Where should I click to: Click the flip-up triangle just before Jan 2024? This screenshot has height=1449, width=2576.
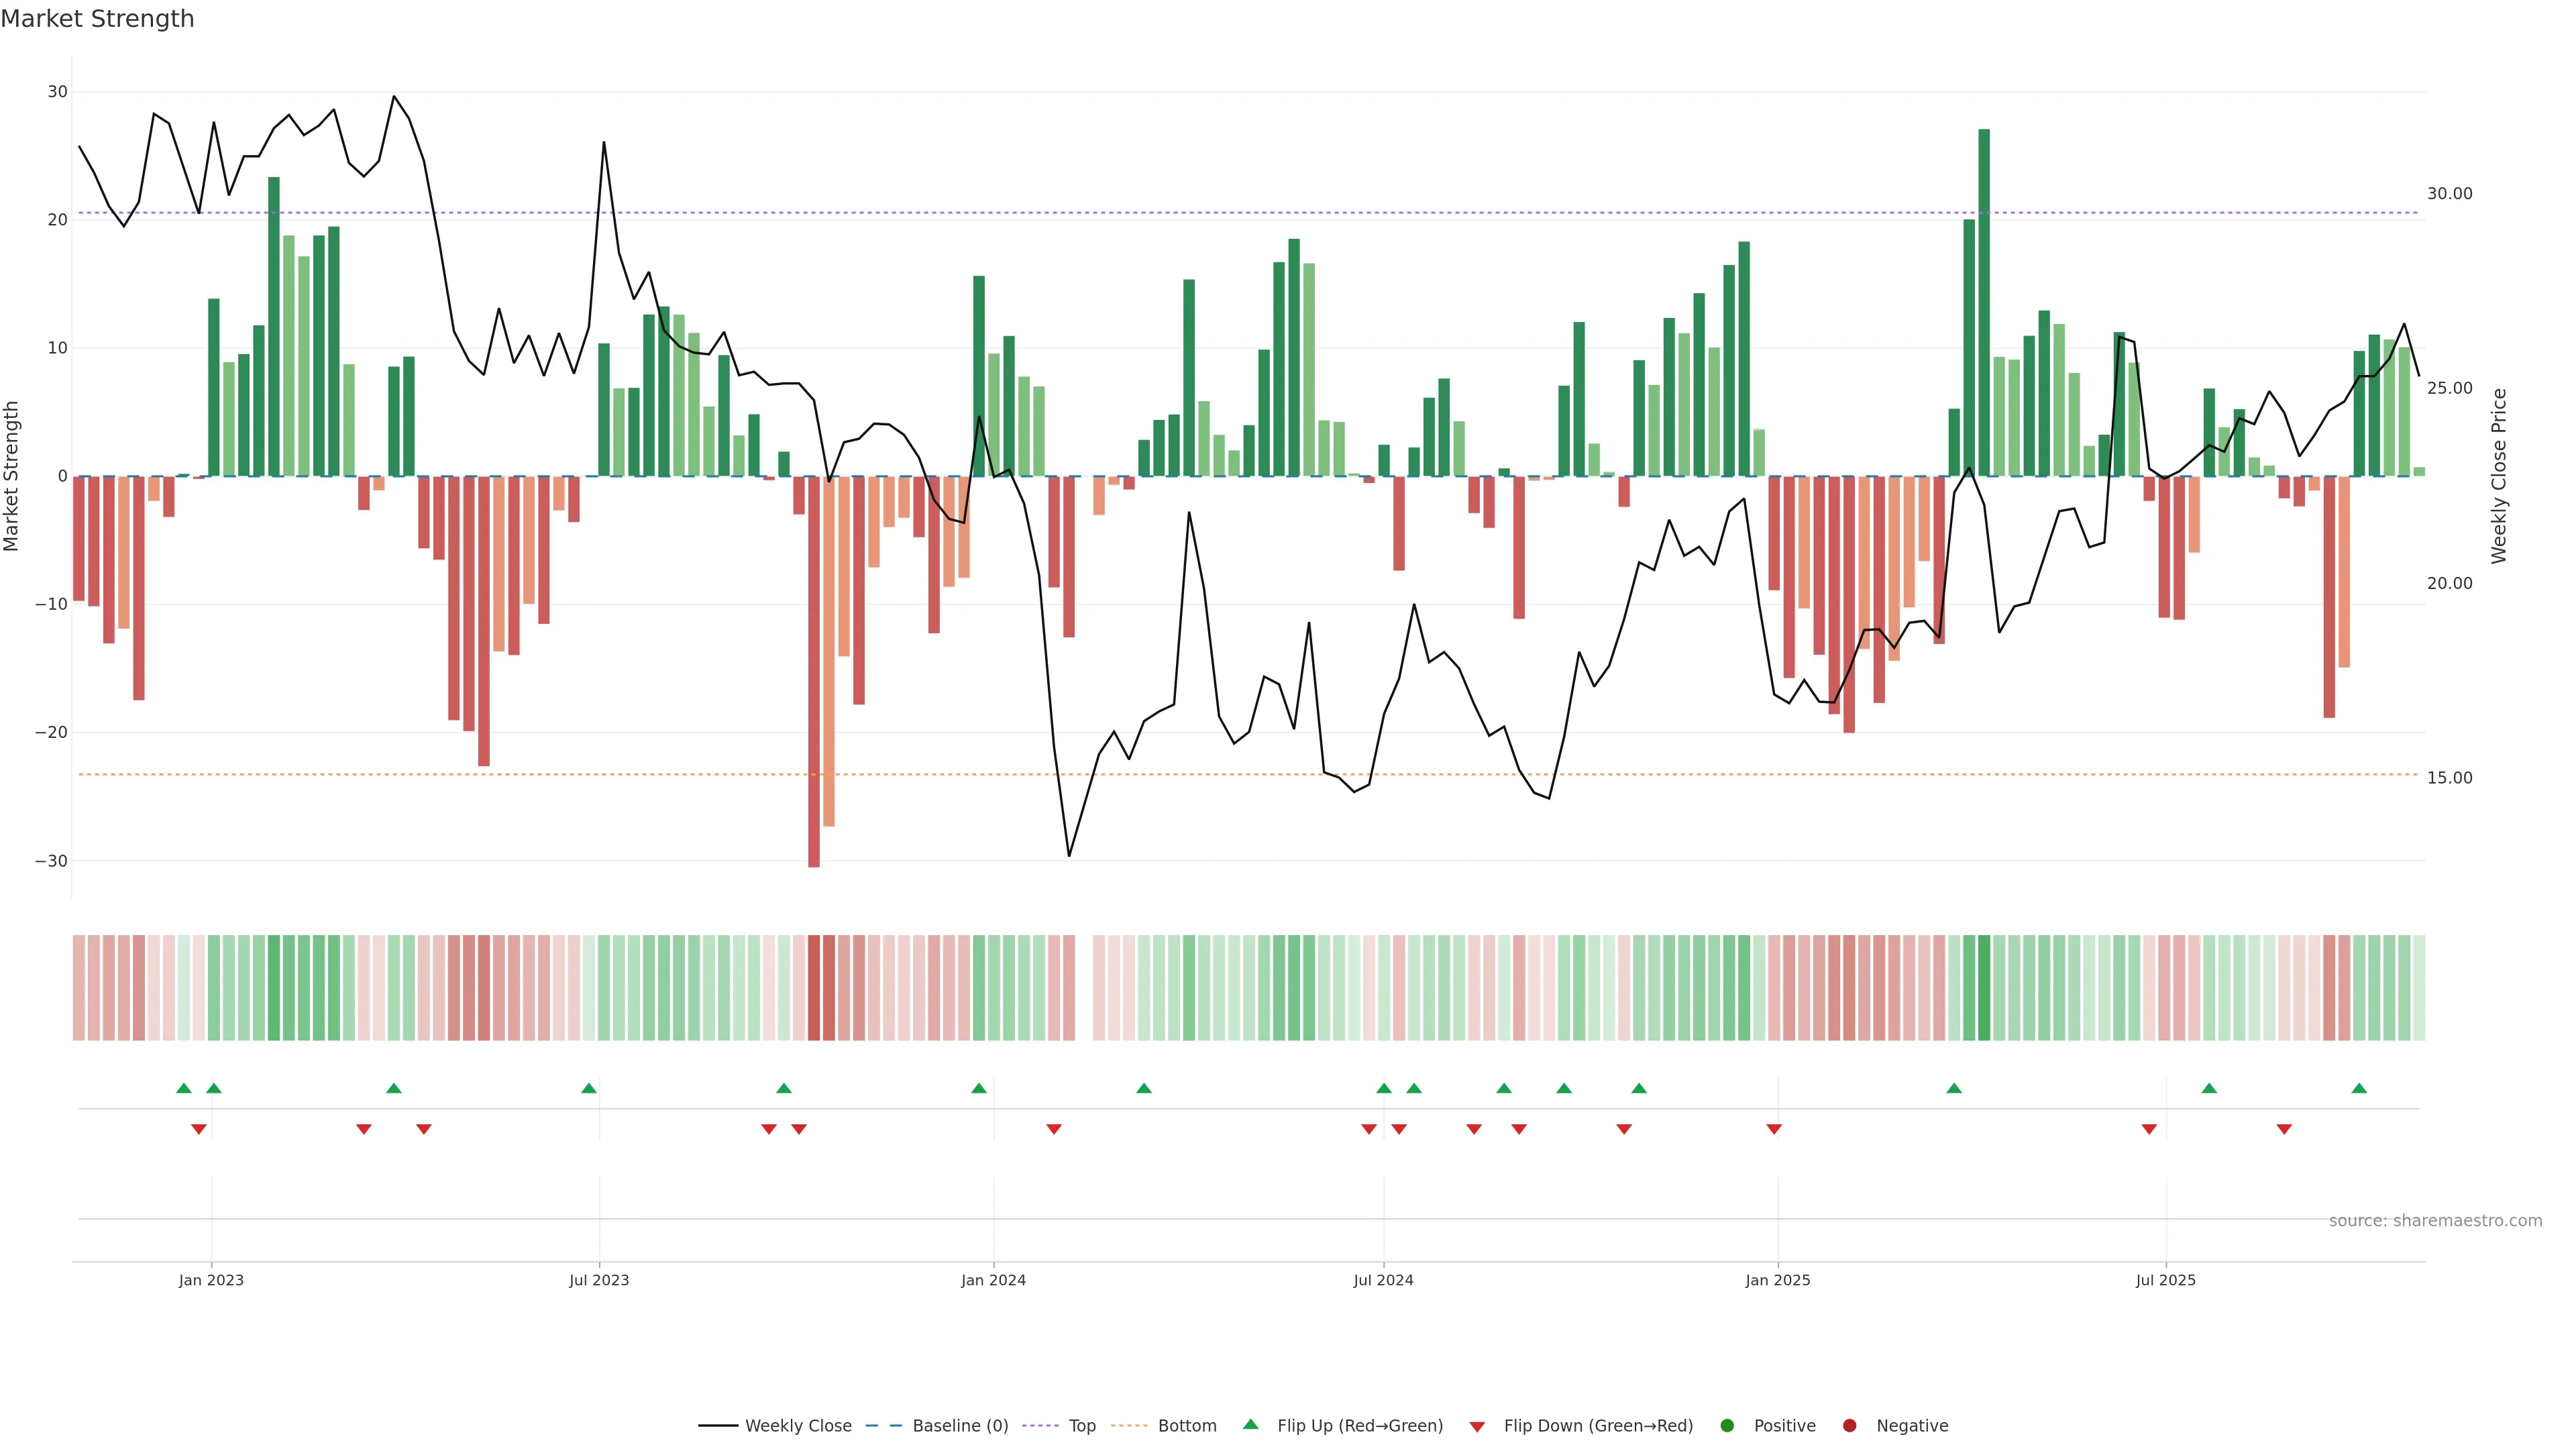pos(979,1088)
